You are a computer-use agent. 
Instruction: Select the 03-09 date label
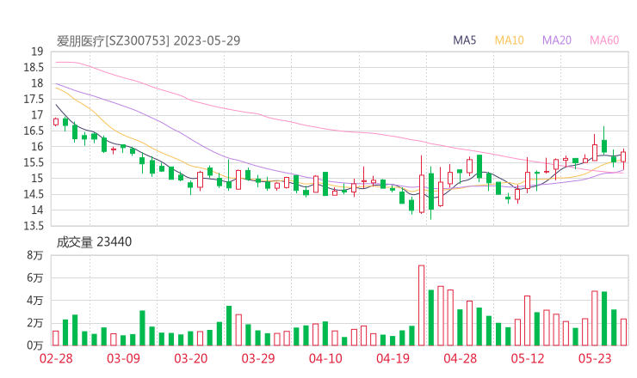point(124,358)
